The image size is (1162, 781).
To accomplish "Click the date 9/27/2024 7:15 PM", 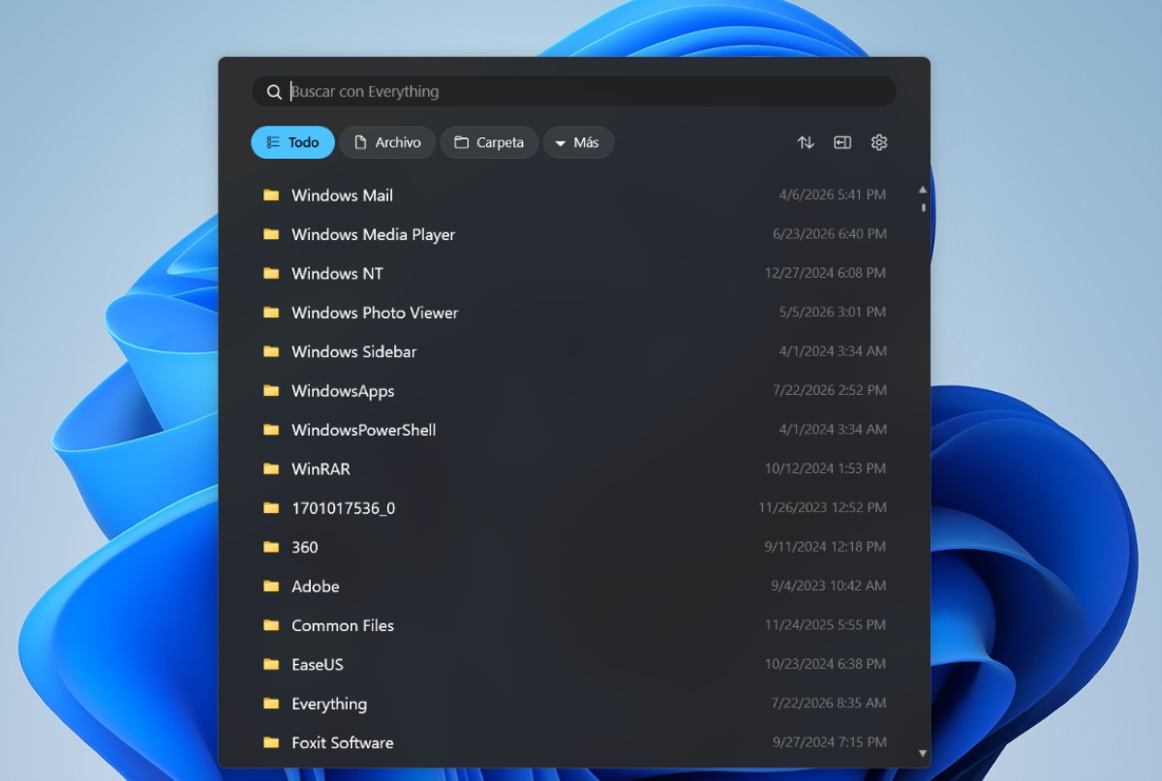I will point(829,743).
